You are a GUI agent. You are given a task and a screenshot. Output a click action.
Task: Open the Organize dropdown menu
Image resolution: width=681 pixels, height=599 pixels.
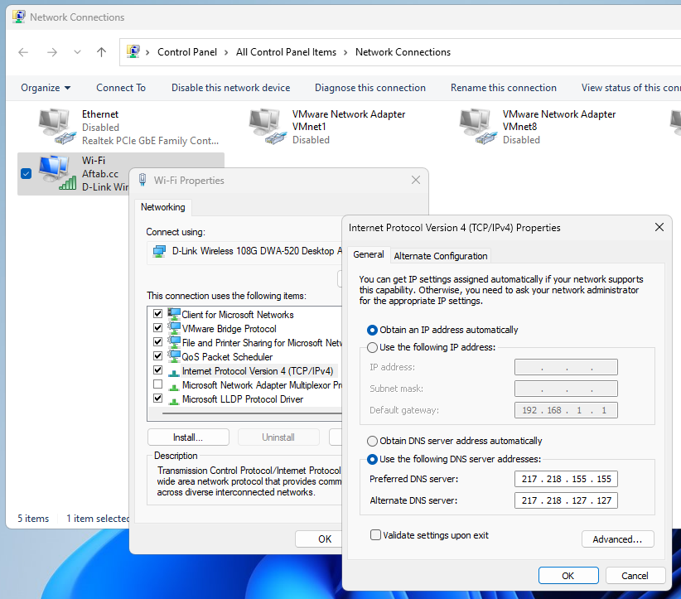[x=46, y=88]
